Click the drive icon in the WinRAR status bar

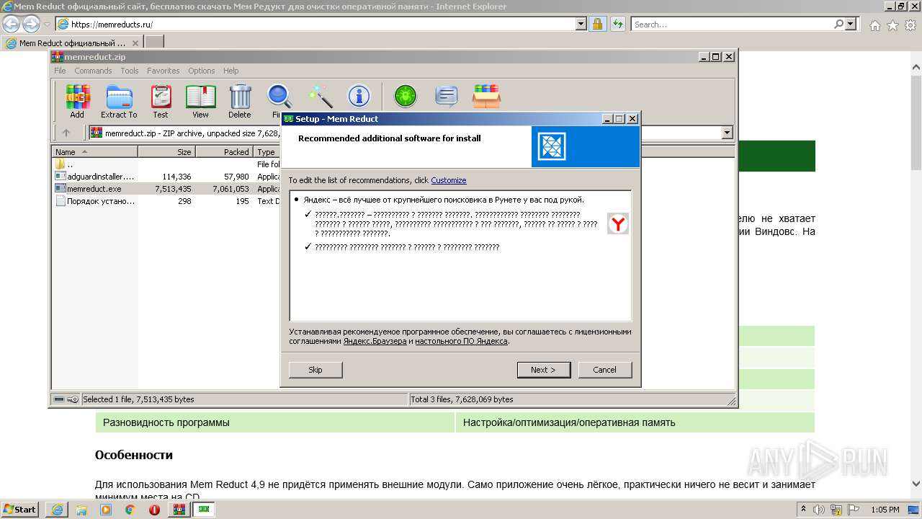pos(59,399)
